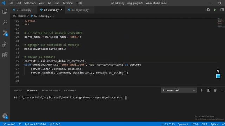This screenshot has width=225, height=126.
Task: Click the code minimap
Action: pyautogui.click(x=220, y=22)
